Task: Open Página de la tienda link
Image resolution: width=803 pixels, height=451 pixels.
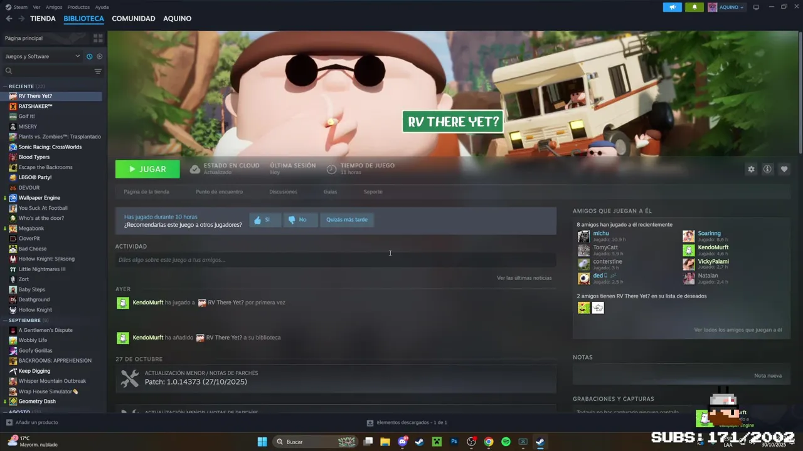Action: 146,192
